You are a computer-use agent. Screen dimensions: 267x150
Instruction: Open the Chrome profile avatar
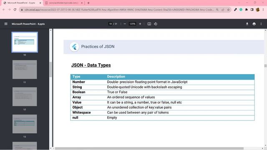pos(258,10)
